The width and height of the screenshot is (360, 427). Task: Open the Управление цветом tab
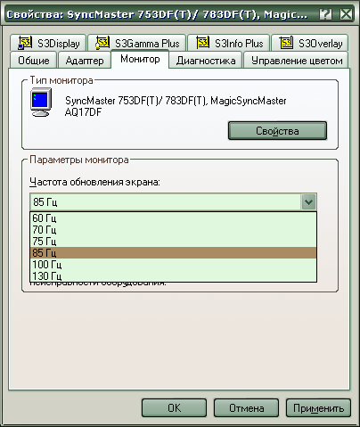(297, 61)
